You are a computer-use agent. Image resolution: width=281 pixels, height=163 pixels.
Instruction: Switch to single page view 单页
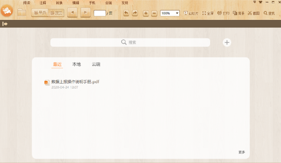point(40,13)
